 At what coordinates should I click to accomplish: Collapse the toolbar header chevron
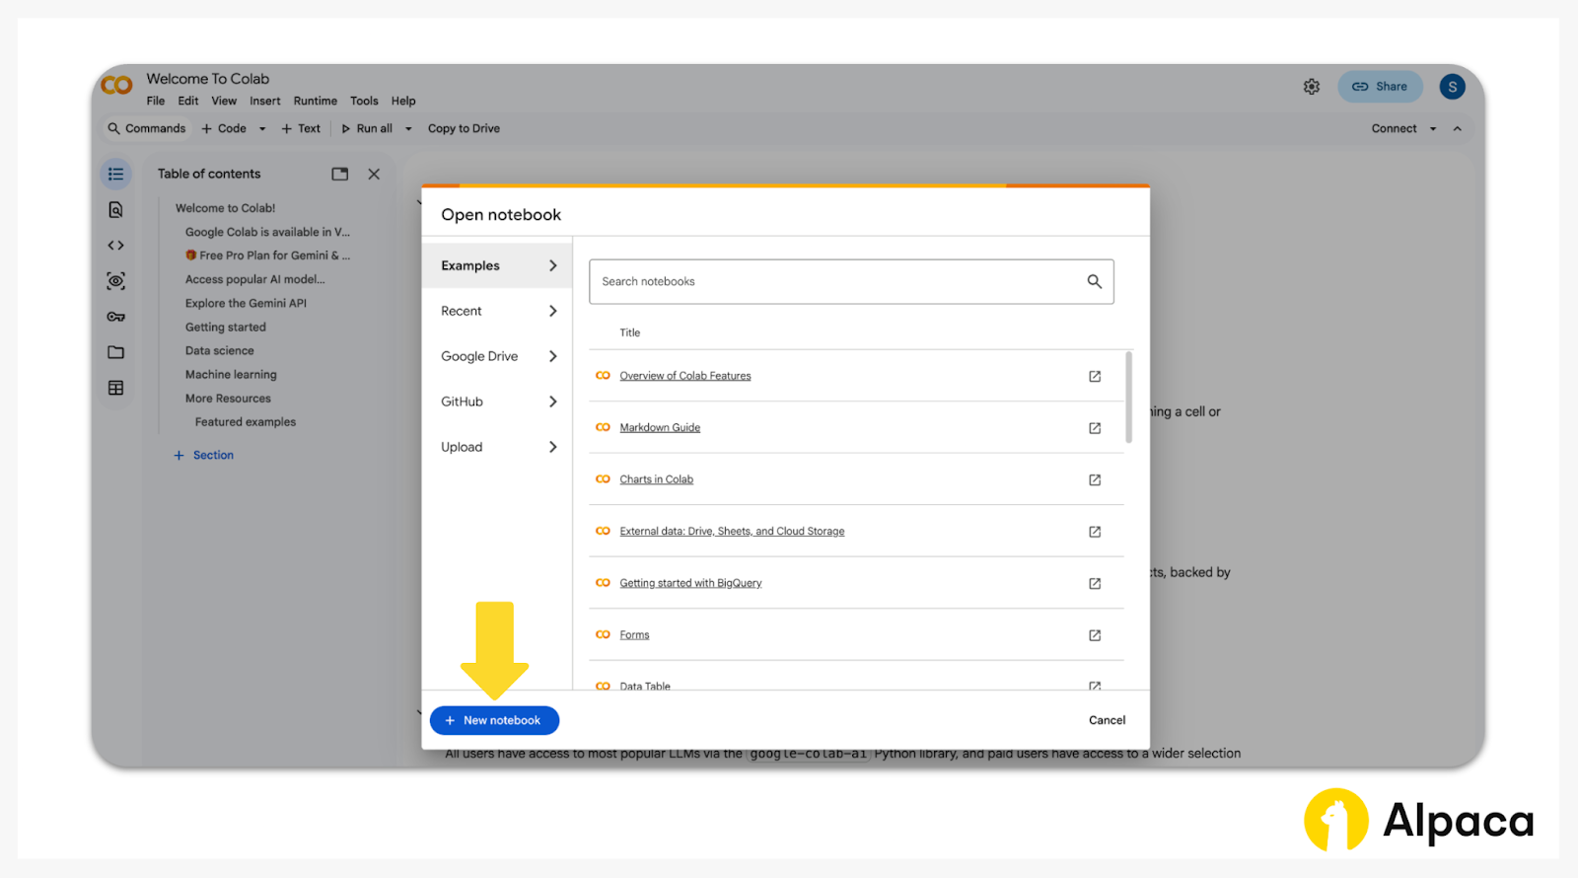[x=1457, y=129]
